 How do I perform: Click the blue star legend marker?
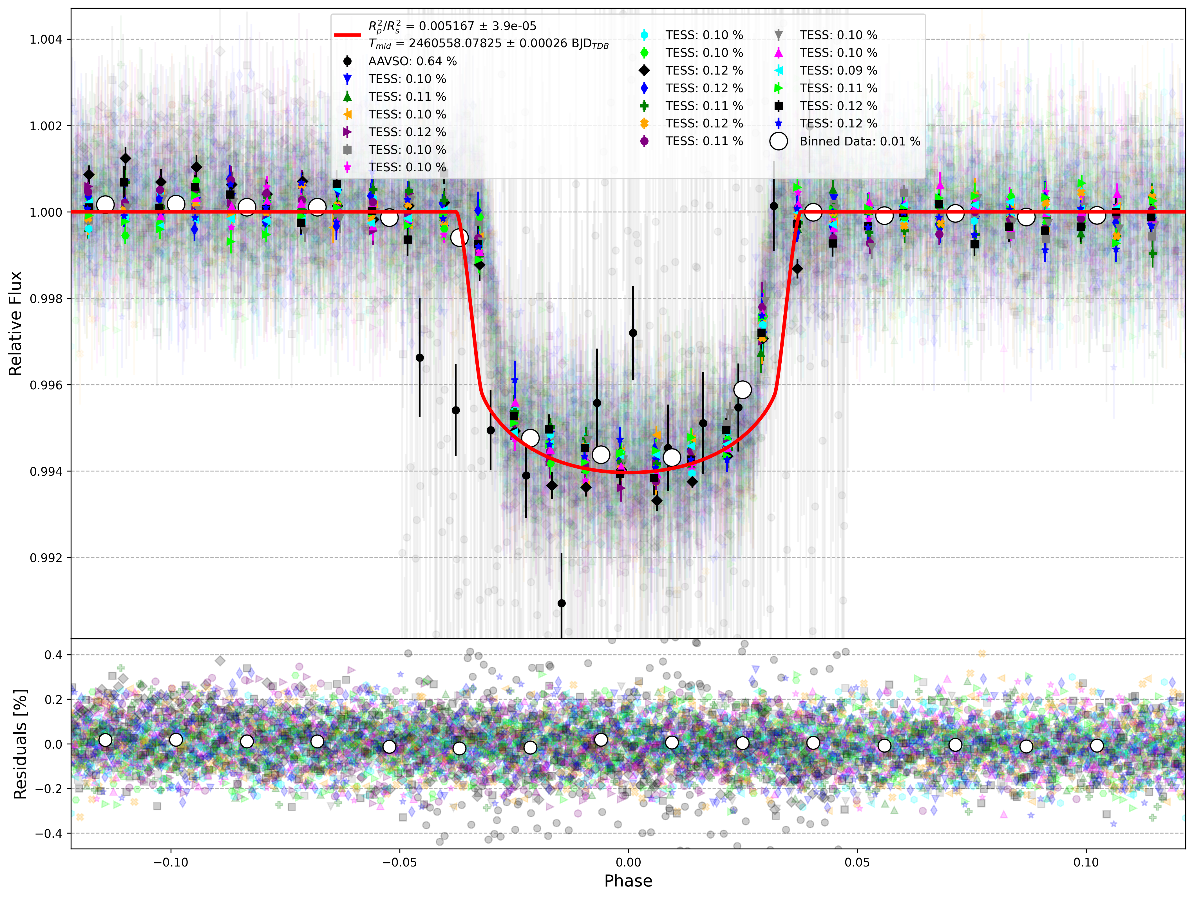coord(778,124)
